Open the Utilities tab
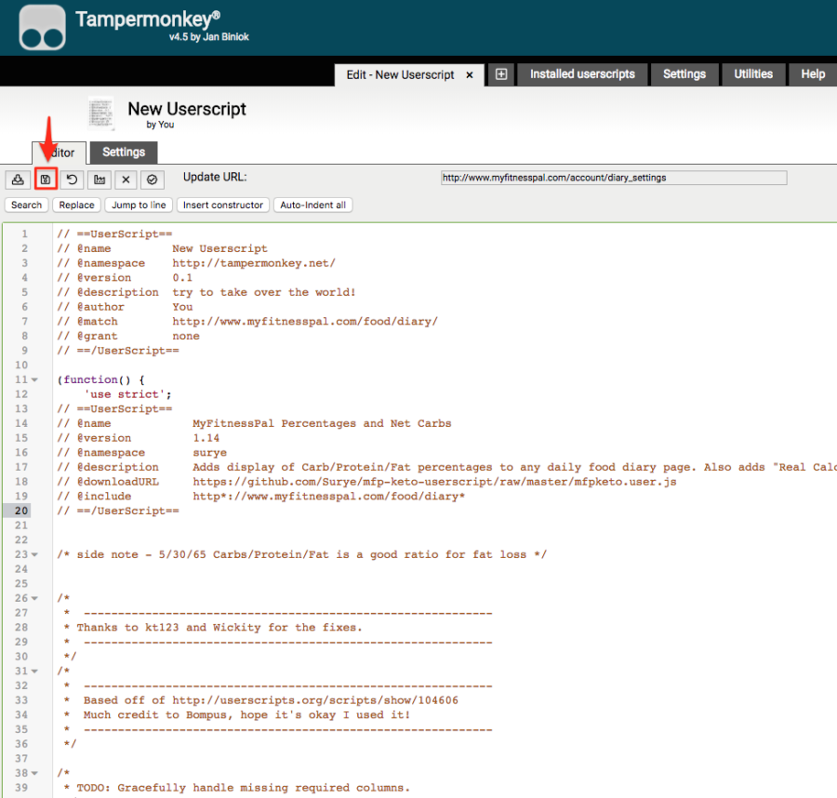 [752, 74]
